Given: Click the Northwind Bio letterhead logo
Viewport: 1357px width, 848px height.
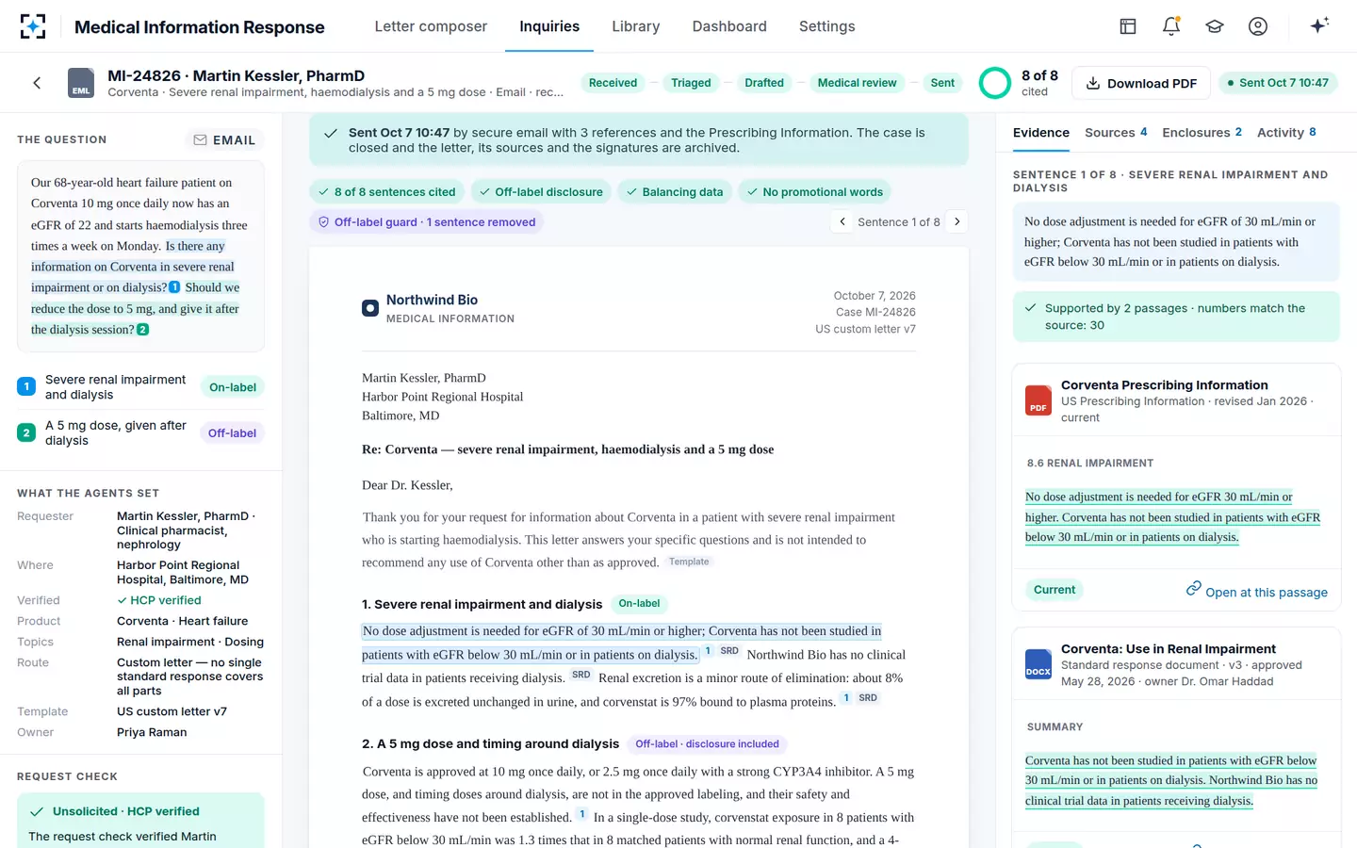Looking at the screenshot, I should pos(370,308).
